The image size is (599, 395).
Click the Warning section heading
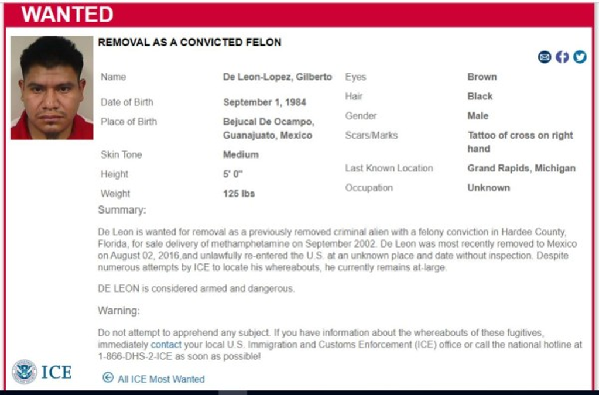(118, 310)
